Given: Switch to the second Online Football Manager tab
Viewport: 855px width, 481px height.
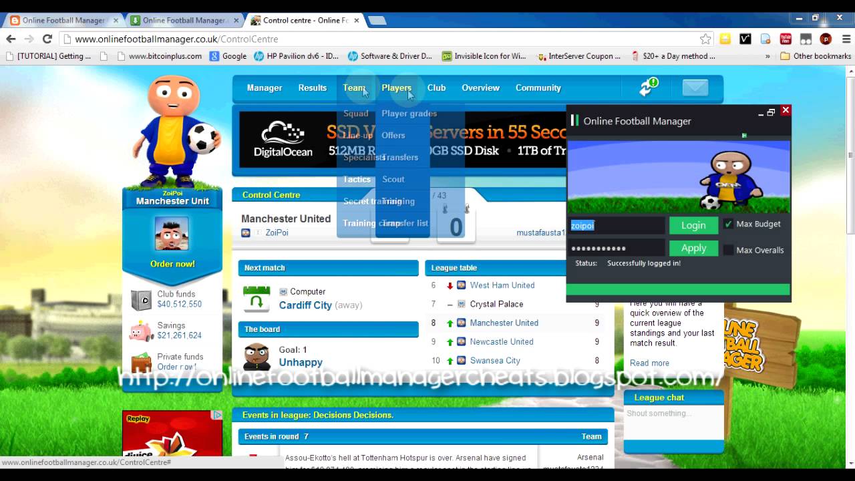Looking at the screenshot, I should click(x=184, y=20).
